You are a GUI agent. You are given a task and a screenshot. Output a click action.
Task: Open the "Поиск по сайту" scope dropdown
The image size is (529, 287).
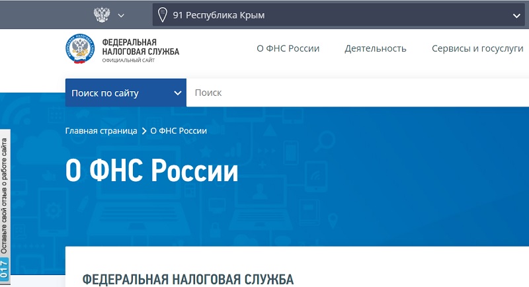click(x=126, y=93)
